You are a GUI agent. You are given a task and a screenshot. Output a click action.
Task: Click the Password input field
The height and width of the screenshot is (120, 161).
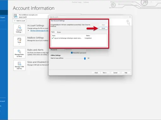tap(75, 50)
